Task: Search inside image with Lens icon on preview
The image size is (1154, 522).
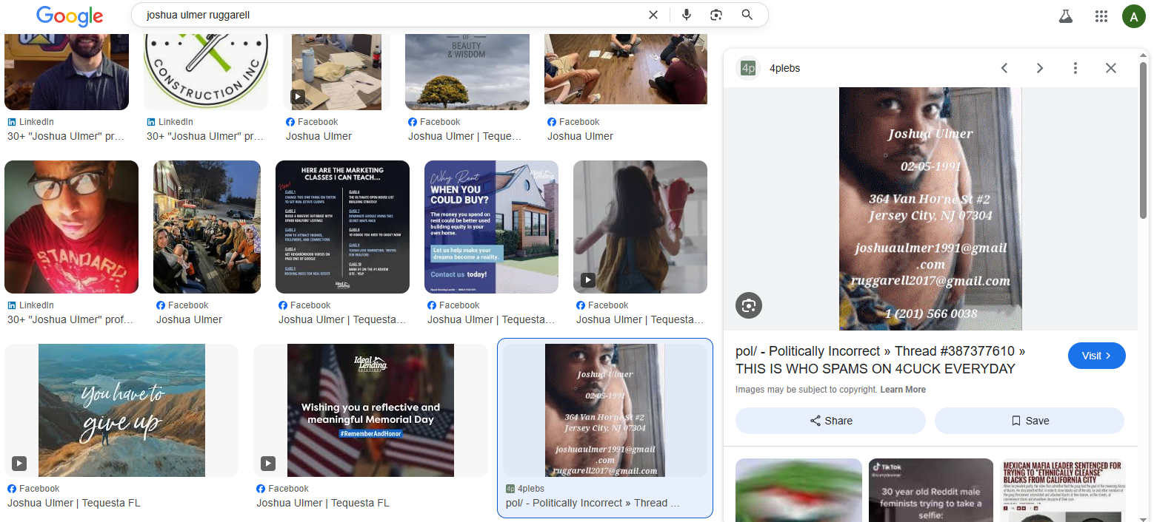Action: [749, 305]
